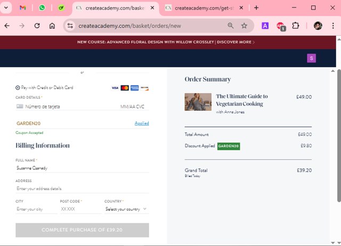Click the address bar URL
This screenshot has width=341, height=246.
pyautogui.click(x=129, y=26)
